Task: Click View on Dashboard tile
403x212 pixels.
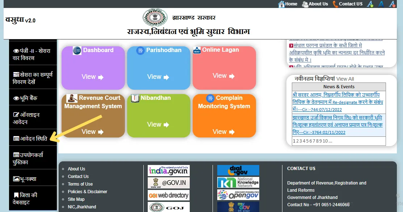Action: (x=93, y=77)
